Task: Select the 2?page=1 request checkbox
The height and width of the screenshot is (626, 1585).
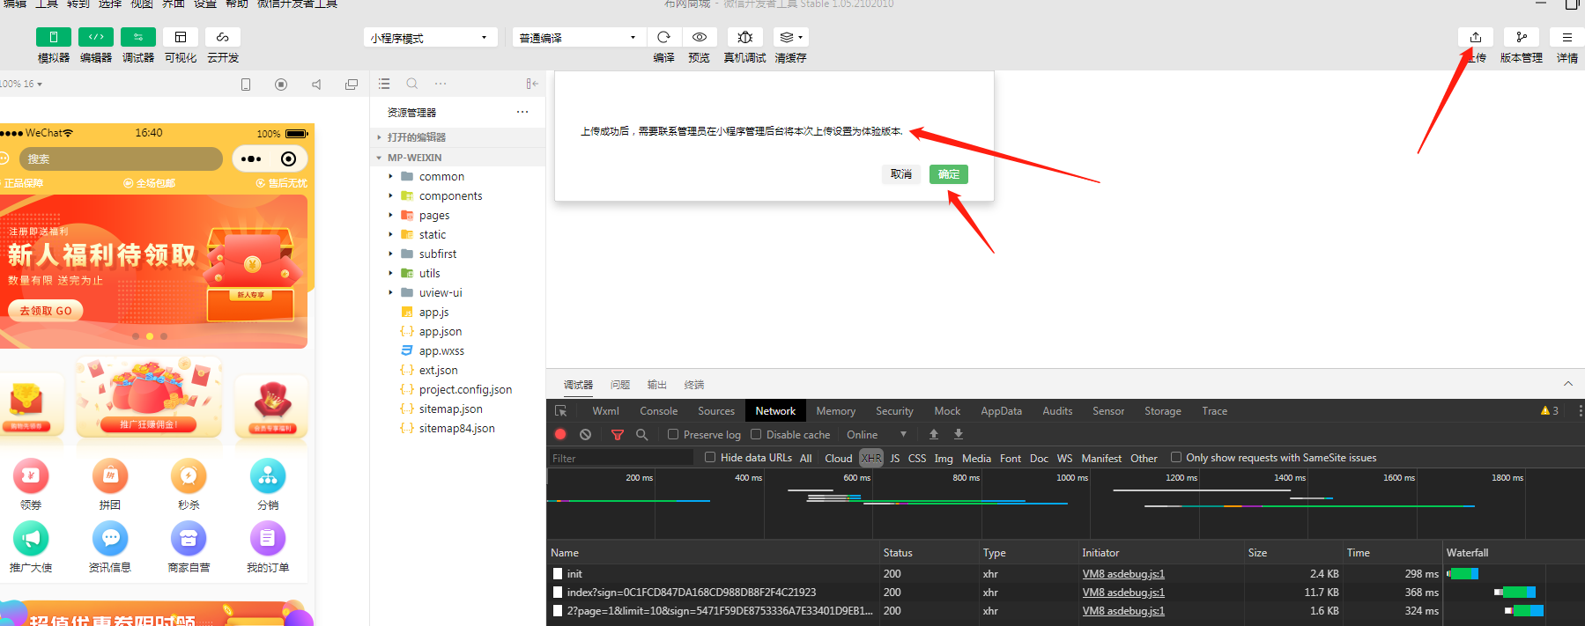Action: pos(558,610)
